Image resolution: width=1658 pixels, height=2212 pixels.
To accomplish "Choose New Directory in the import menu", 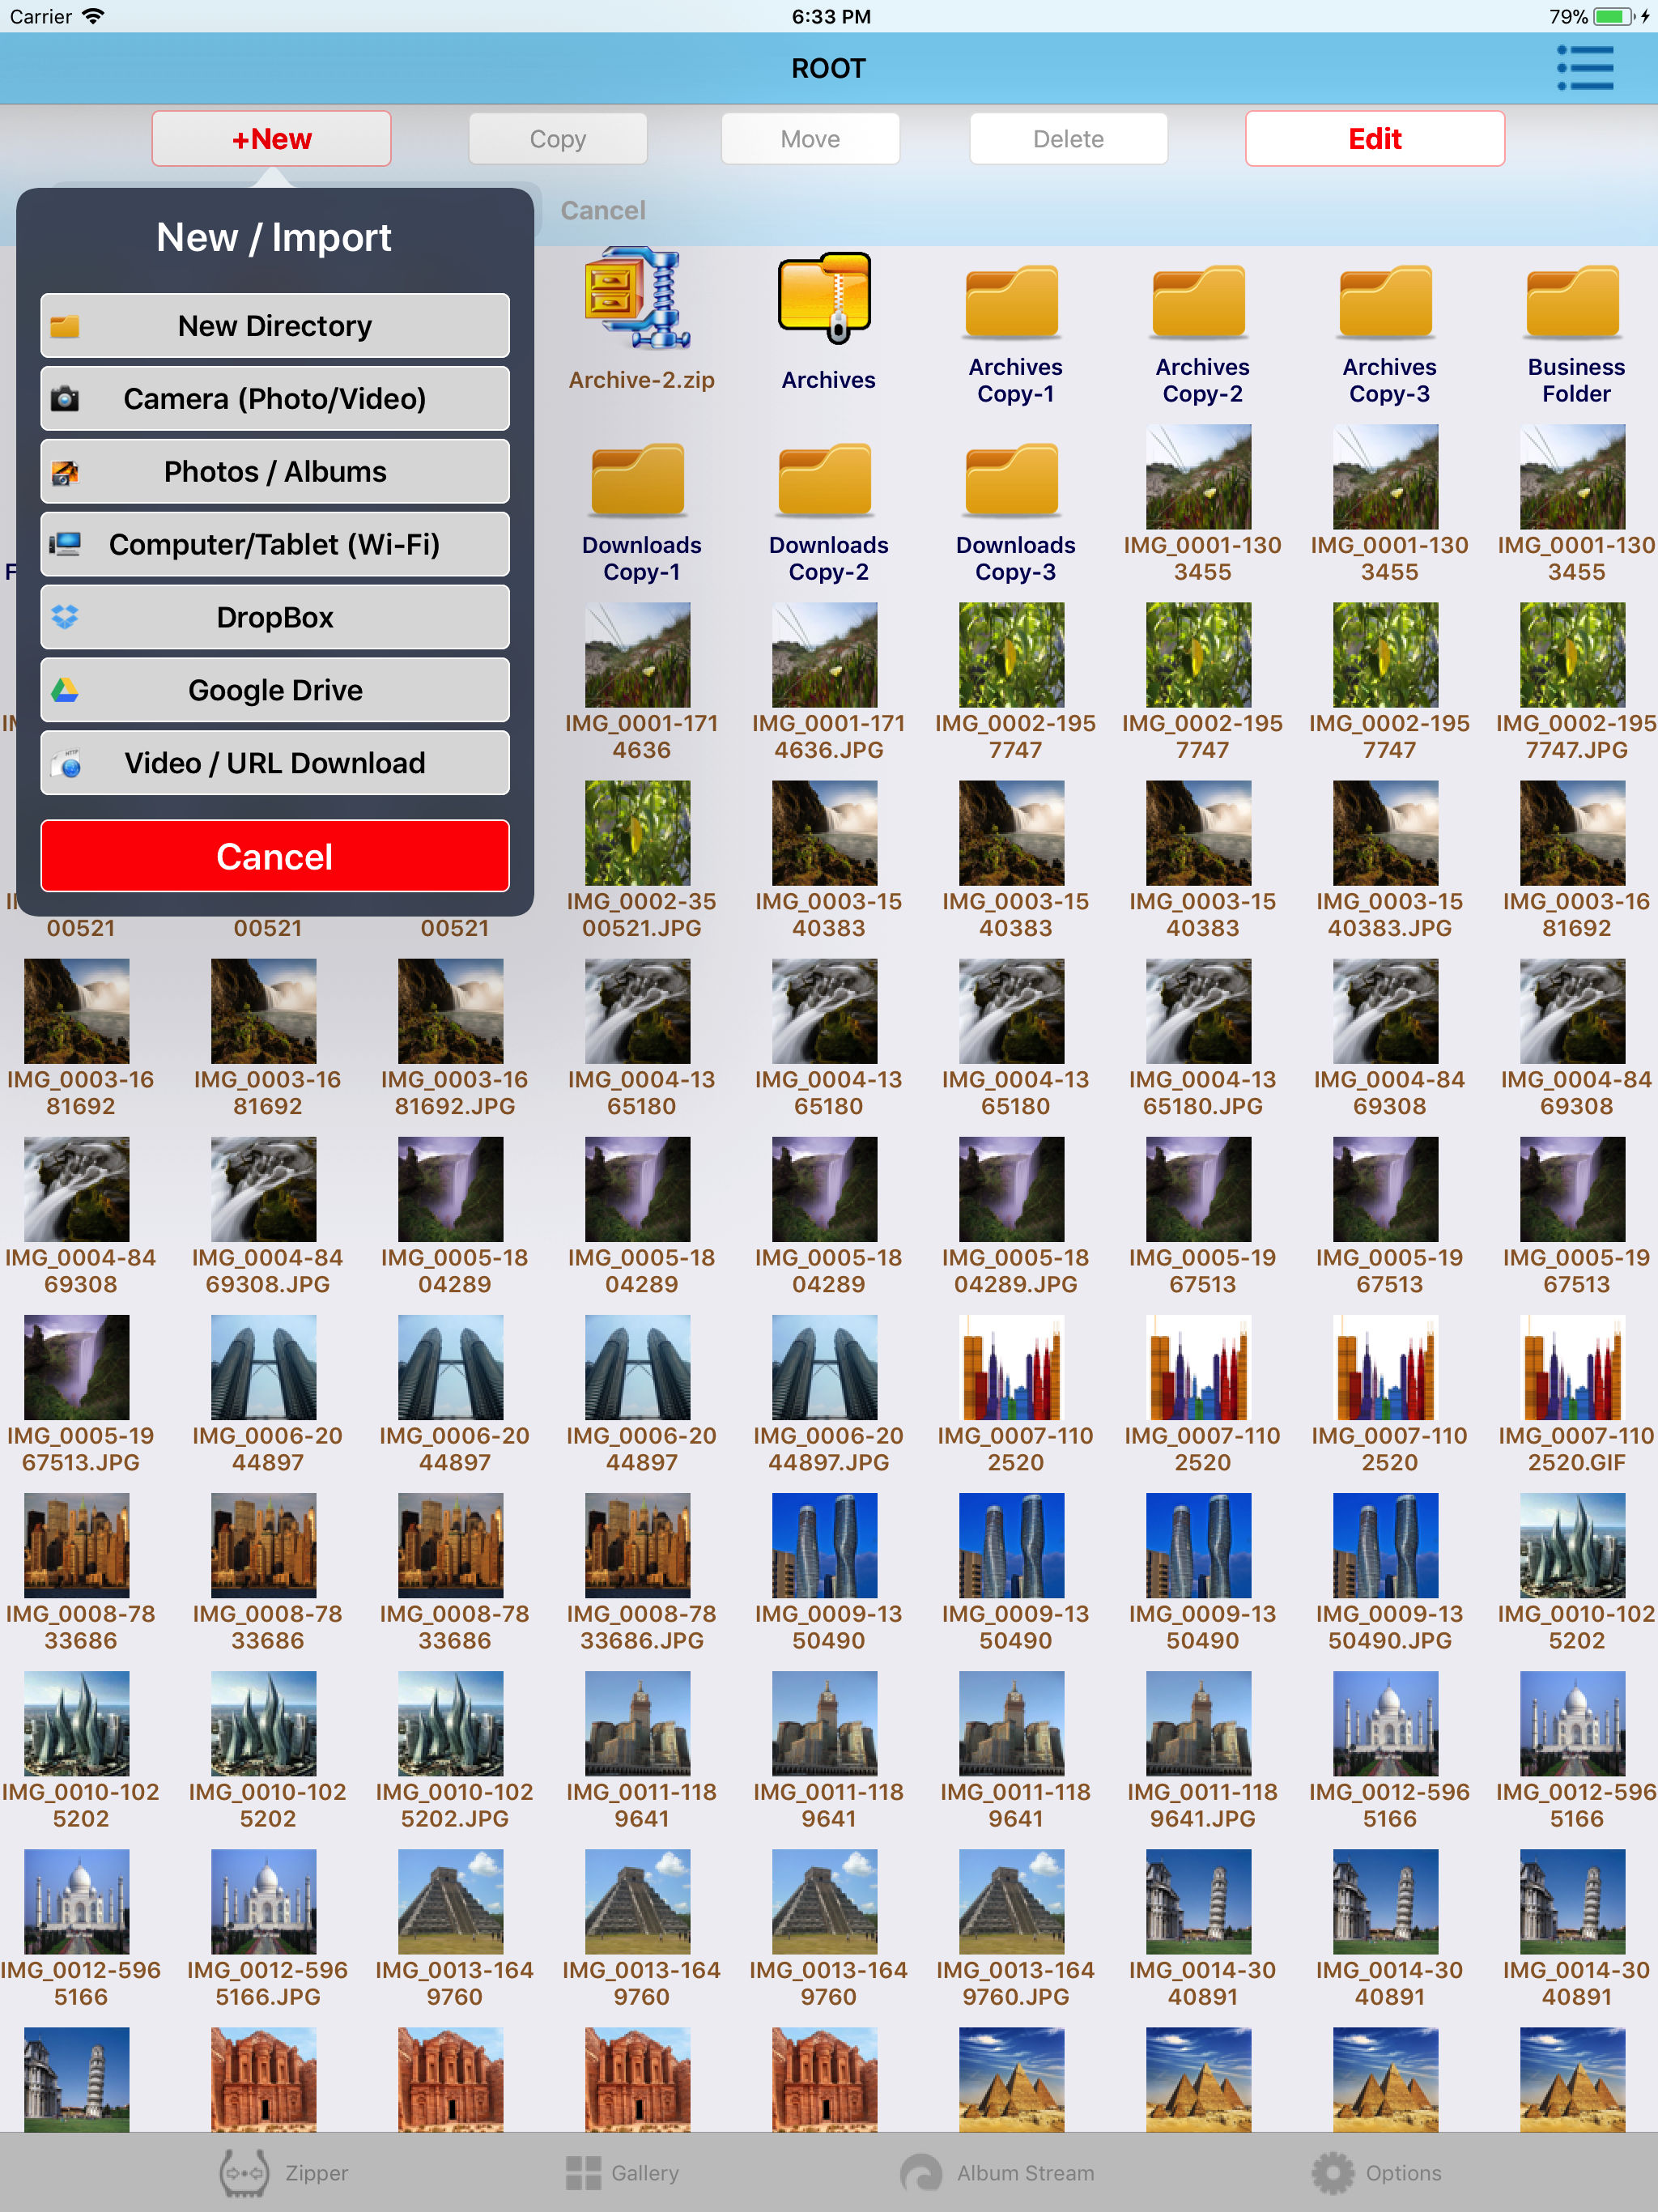I will click(x=275, y=326).
